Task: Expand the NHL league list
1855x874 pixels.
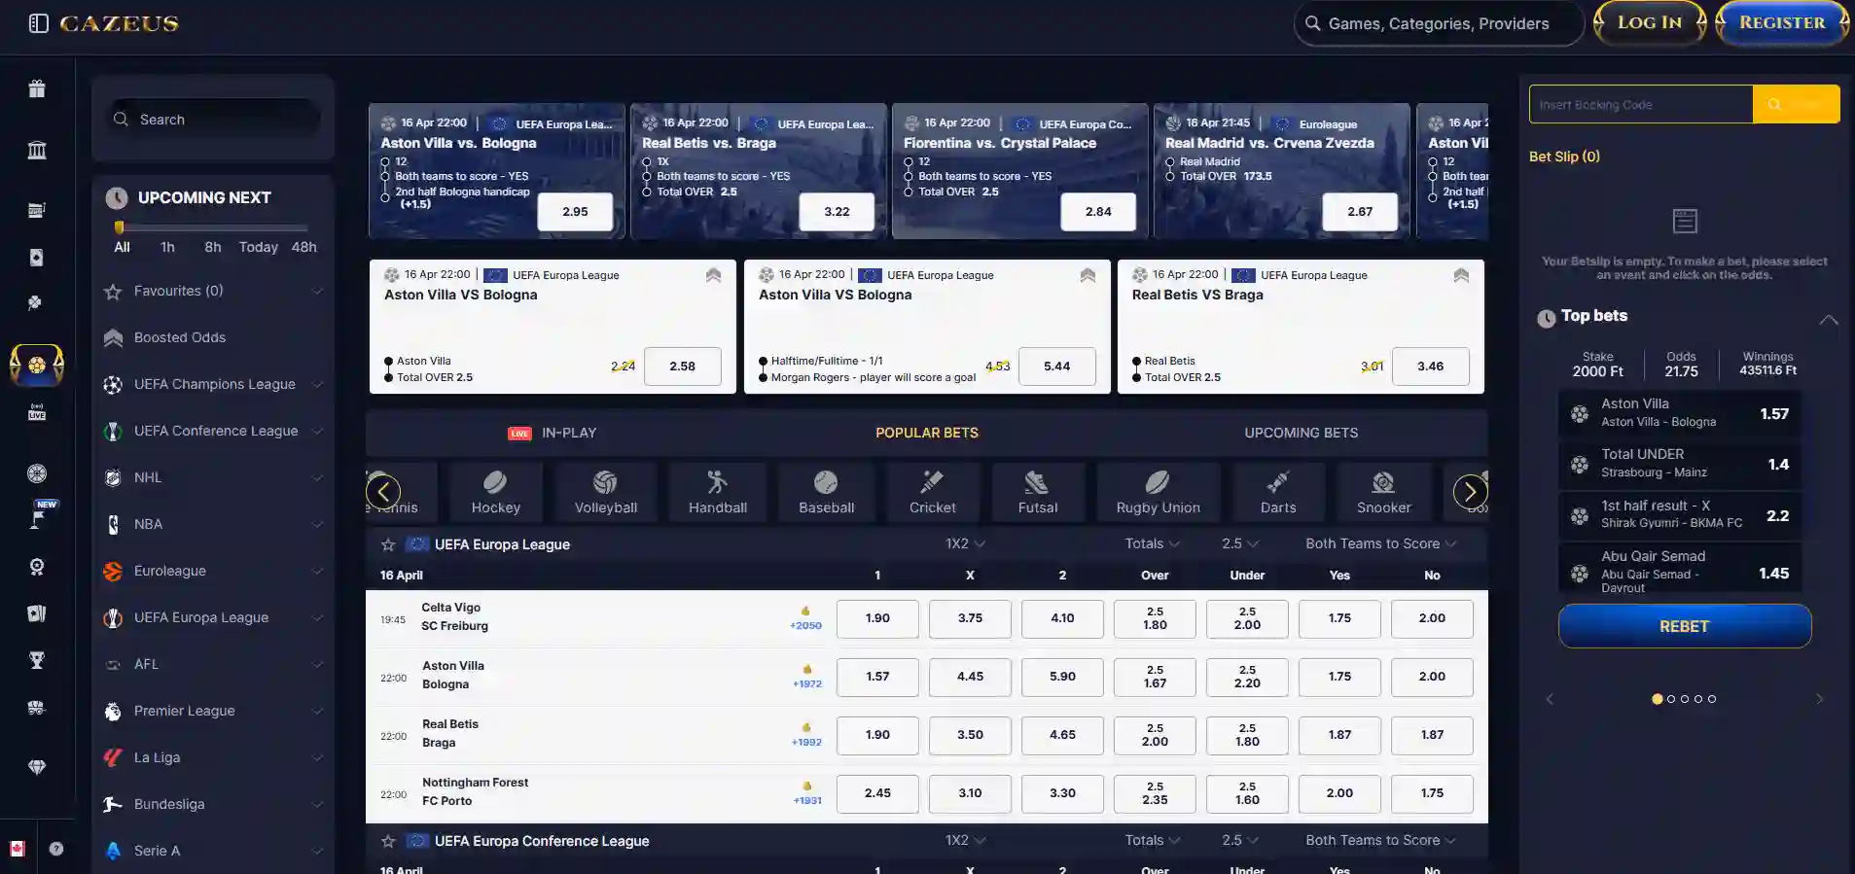Action: coord(317,477)
